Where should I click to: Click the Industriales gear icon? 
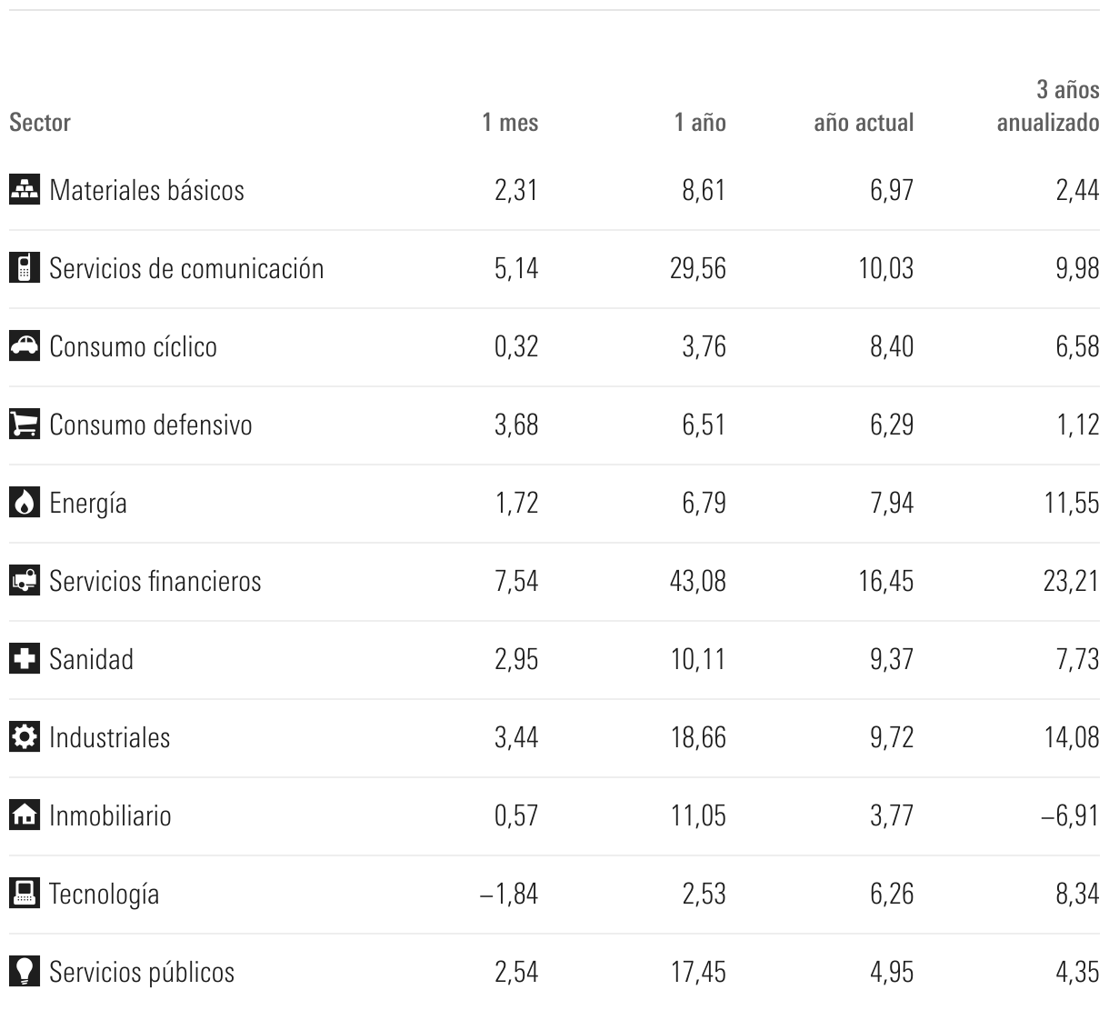tap(25, 737)
